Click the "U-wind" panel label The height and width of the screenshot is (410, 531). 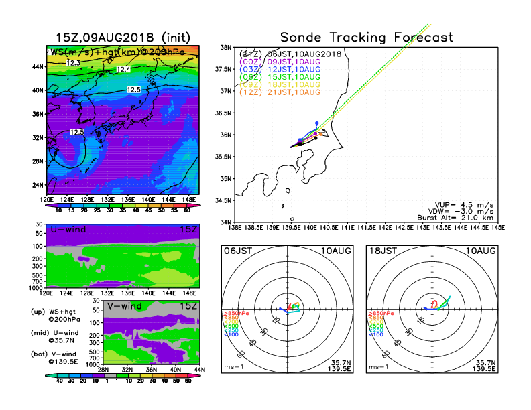68,230
